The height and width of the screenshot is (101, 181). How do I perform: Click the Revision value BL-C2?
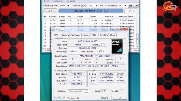[x=120, y=63]
